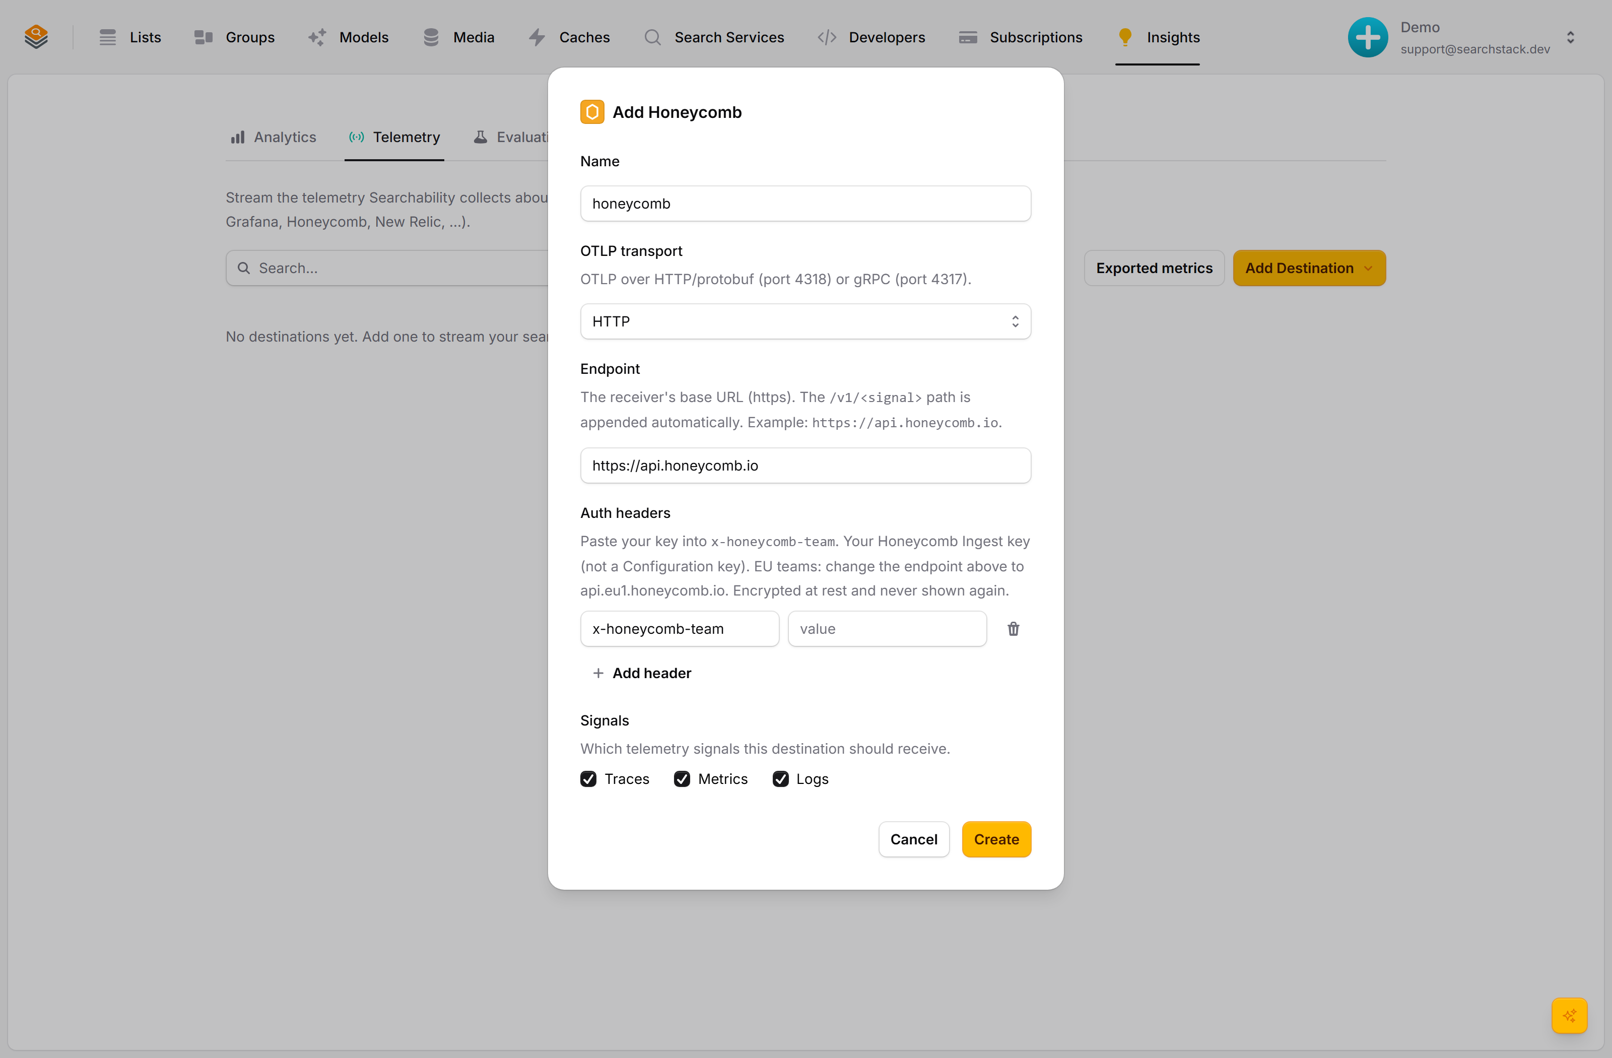The width and height of the screenshot is (1612, 1058).
Task: Open Search Services page
Action: pos(714,37)
